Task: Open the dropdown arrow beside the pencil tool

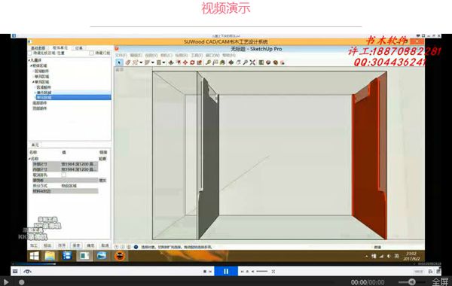Action: [x=141, y=62]
